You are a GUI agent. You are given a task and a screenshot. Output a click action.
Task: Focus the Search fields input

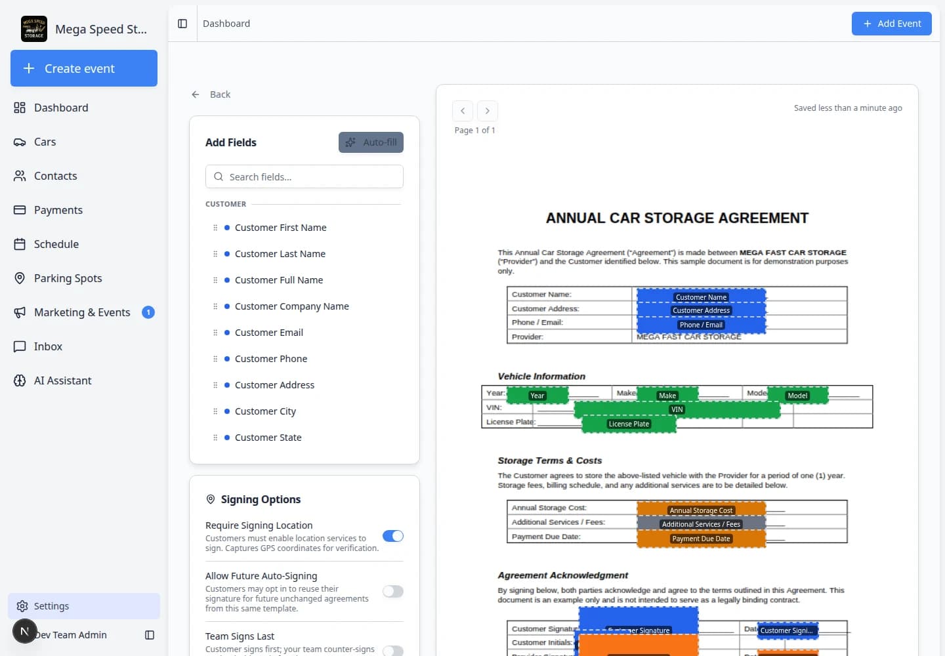pos(304,176)
